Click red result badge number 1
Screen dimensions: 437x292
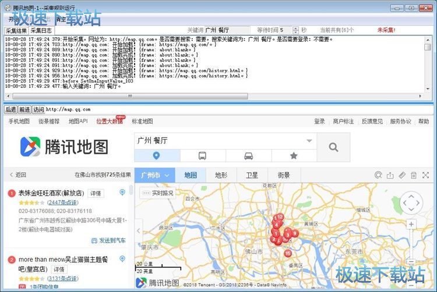12,193
